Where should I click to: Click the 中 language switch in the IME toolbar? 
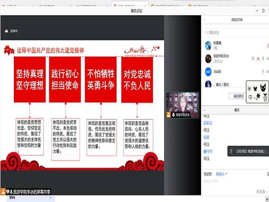(250, 96)
